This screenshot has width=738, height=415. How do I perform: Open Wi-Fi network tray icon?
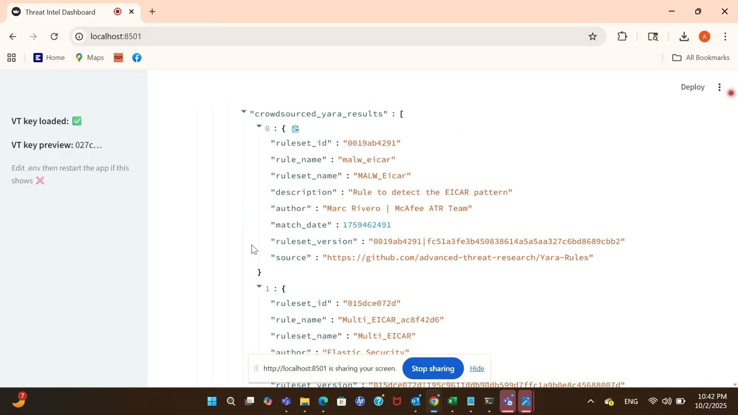point(653,401)
